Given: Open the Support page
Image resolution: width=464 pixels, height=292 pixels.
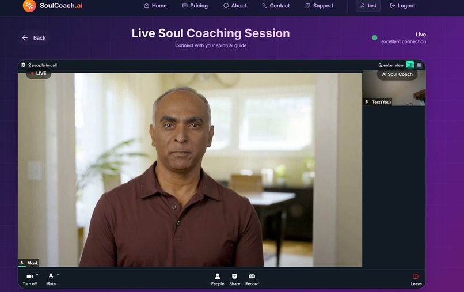Looking at the screenshot, I should 320,6.
